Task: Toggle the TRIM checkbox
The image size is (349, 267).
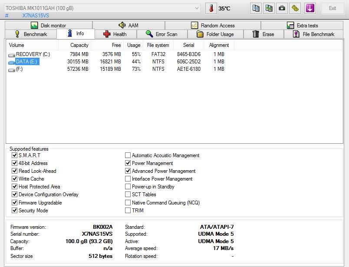Action: pyautogui.click(x=128, y=210)
